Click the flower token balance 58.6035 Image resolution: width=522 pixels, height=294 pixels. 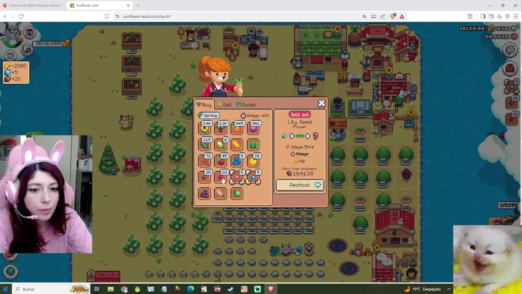point(496,36)
